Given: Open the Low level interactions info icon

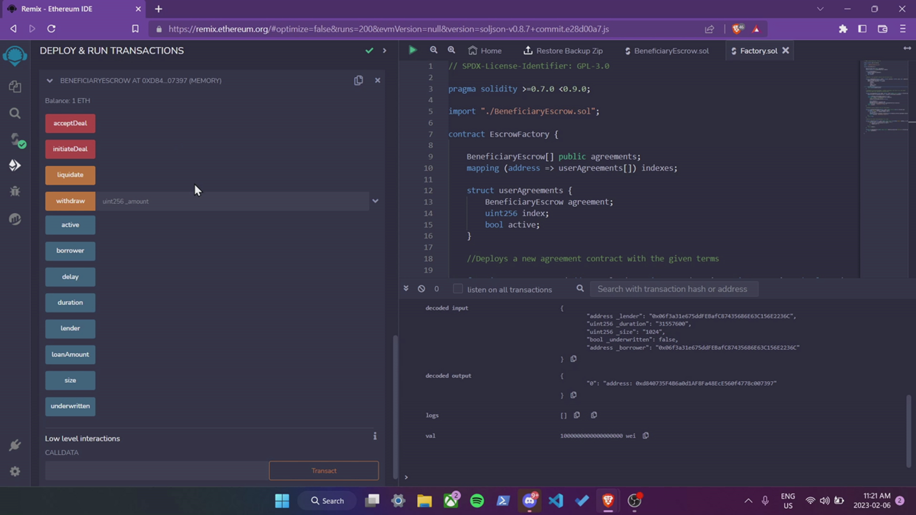Looking at the screenshot, I should [x=375, y=436].
